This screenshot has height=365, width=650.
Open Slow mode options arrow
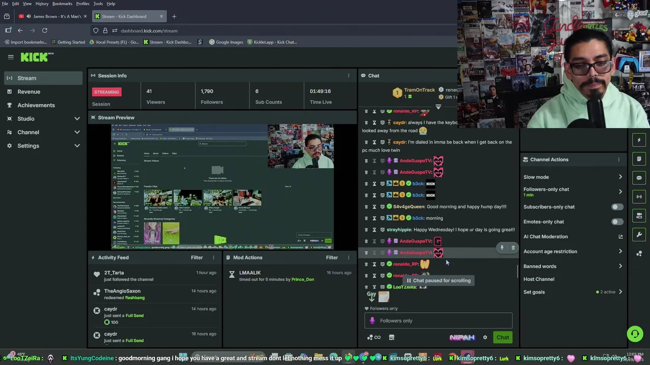pos(620,177)
